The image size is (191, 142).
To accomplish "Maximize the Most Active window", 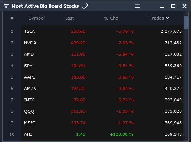I will [x=173, y=6].
